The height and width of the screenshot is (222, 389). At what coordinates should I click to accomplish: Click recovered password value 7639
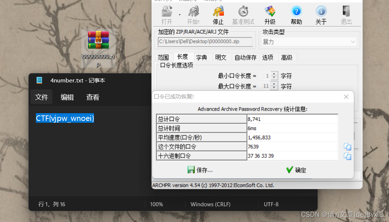coord(253,147)
